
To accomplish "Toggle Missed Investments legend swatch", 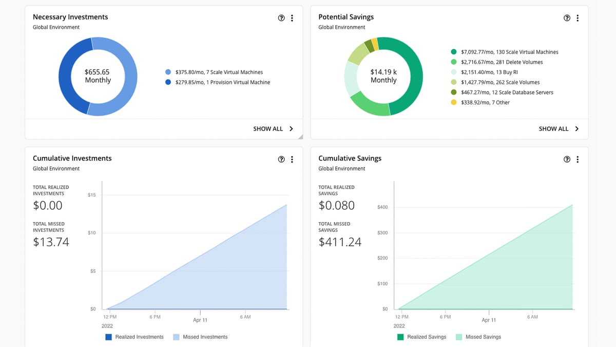I will pyautogui.click(x=176, y=337).
